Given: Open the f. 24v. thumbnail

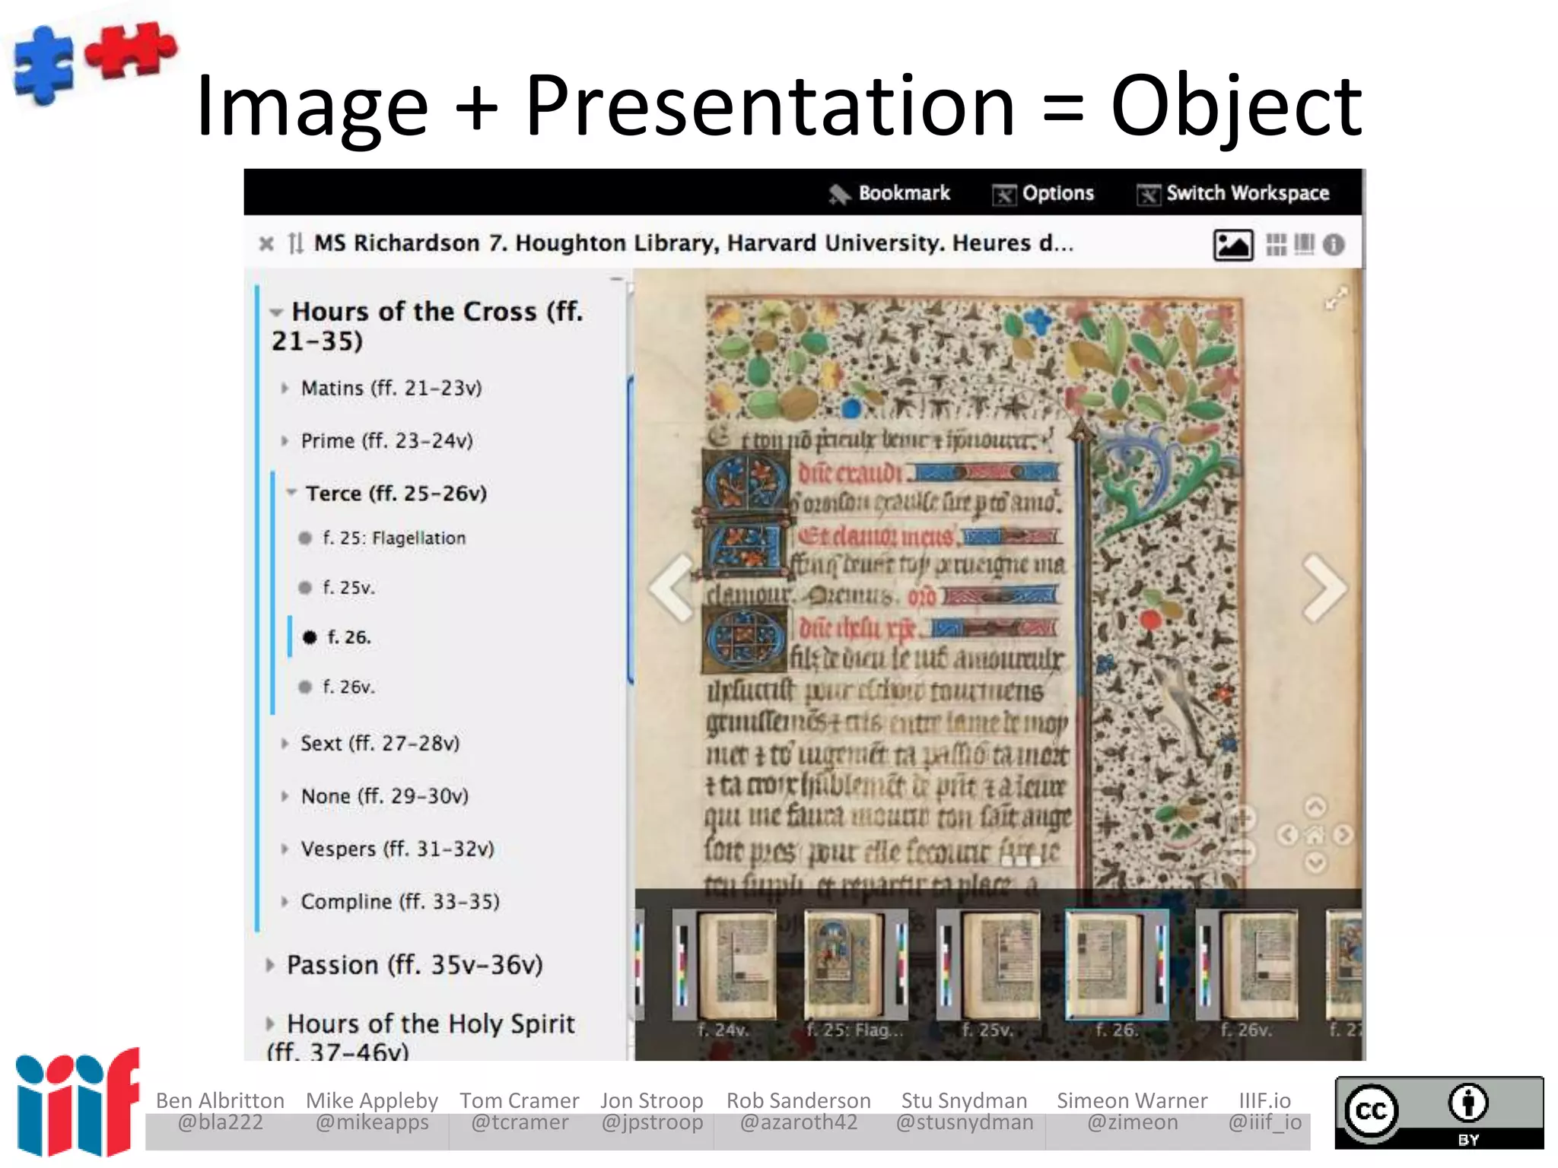Looking at the screenshot, I should 725,966.
